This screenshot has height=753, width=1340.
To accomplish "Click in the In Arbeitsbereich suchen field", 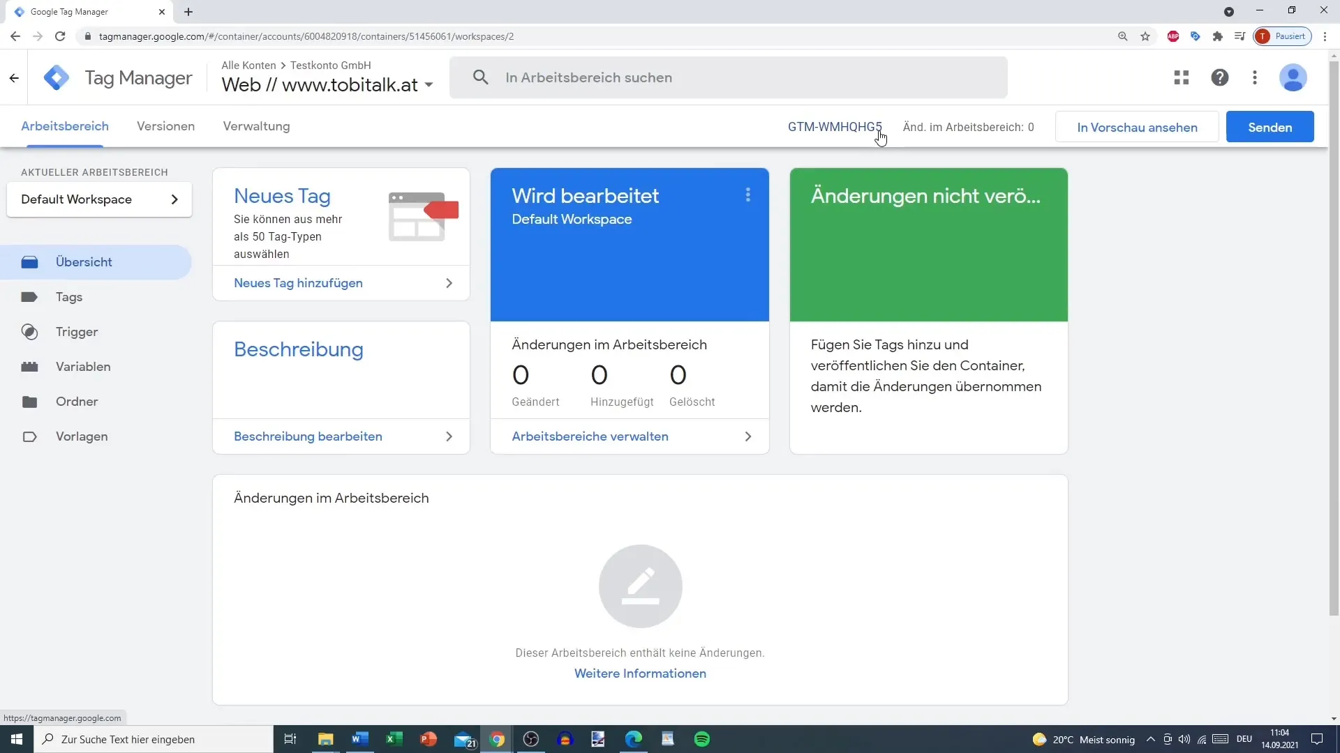I will (x=728, y=77).
